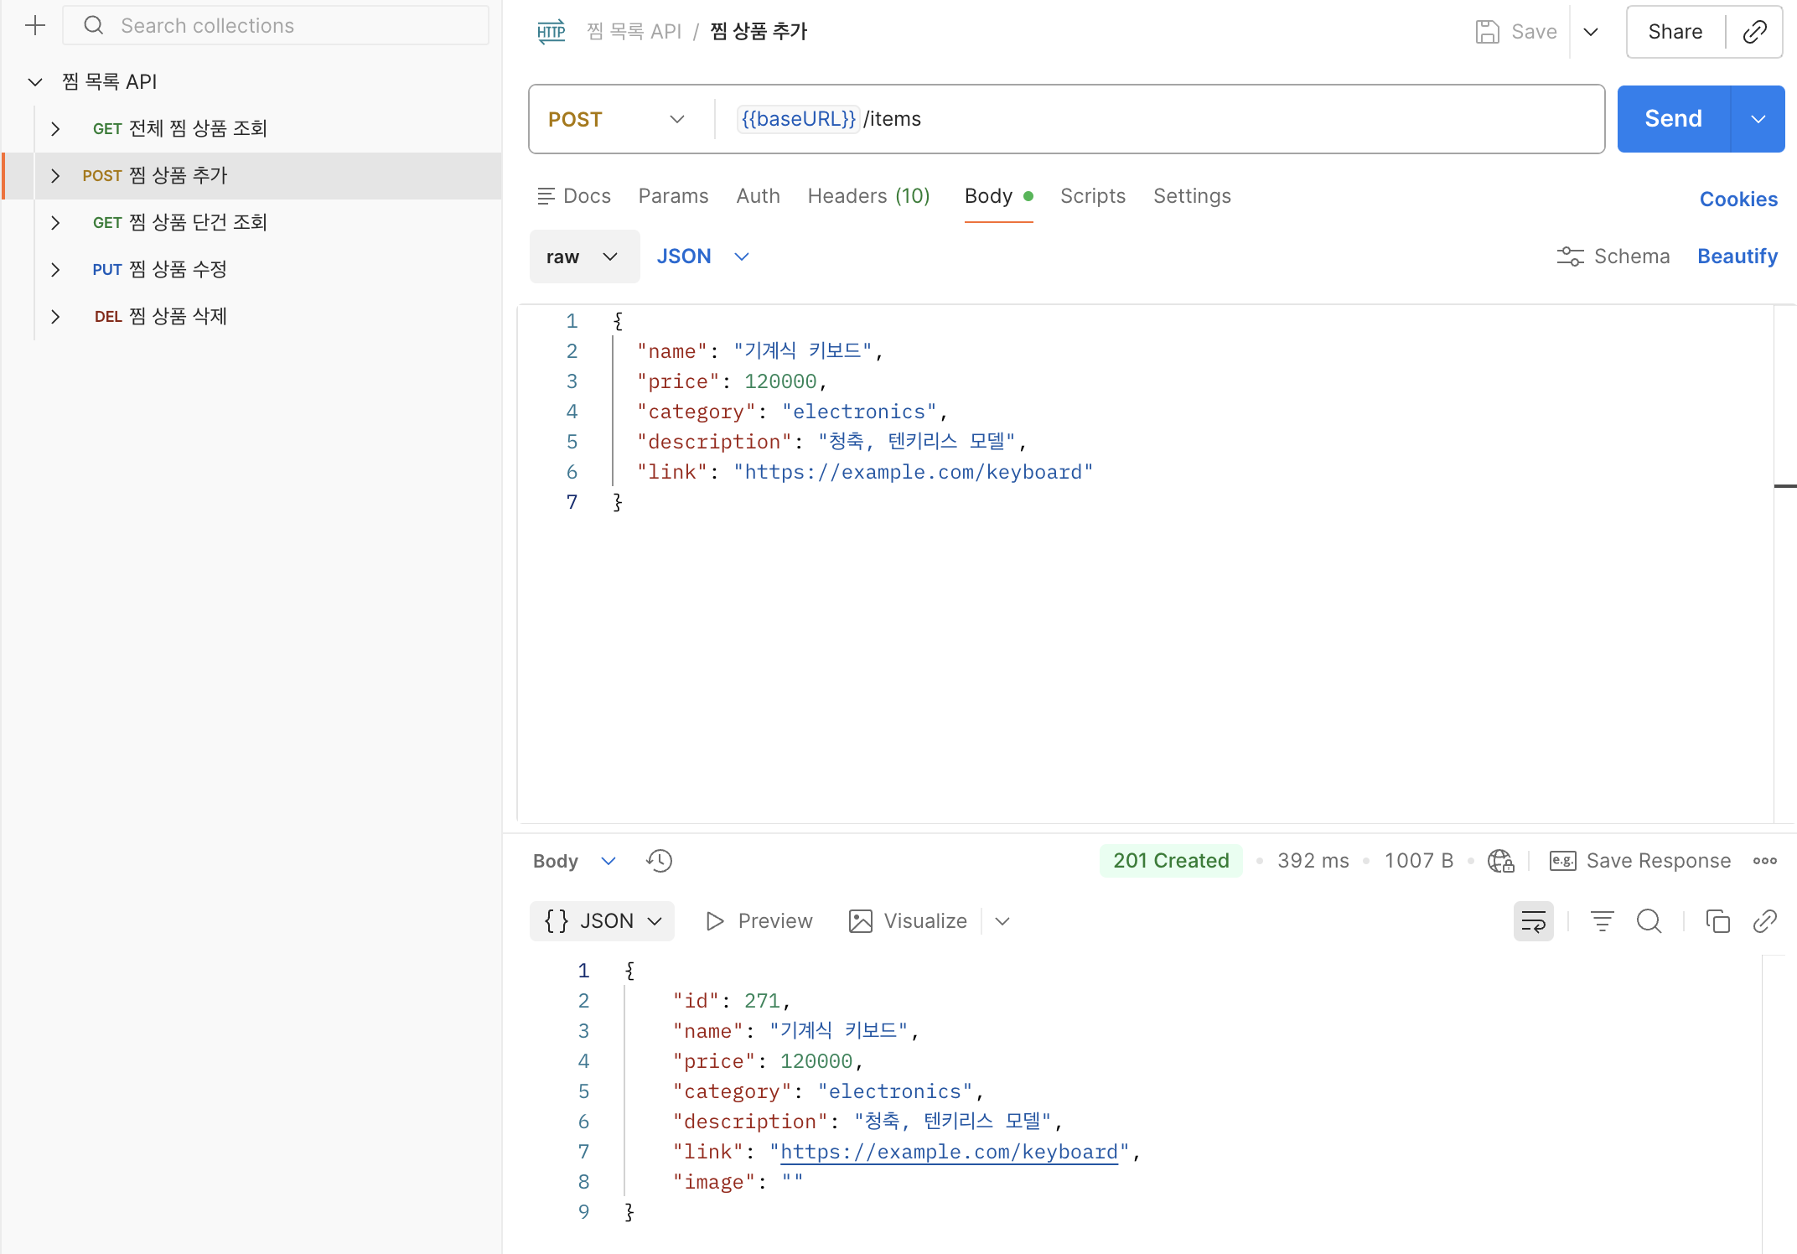This screenshot has height=1254, width=1797.
Task: Toggle word wrap icon in response toolbar
Action: click(1533, 921)
